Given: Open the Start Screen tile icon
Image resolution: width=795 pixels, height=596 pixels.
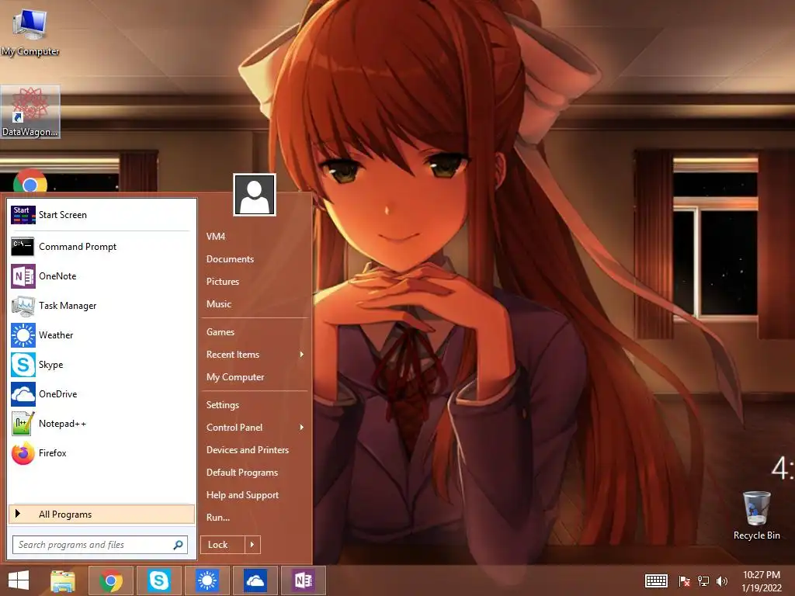Looking at the screenshot, I should (23, 215).
